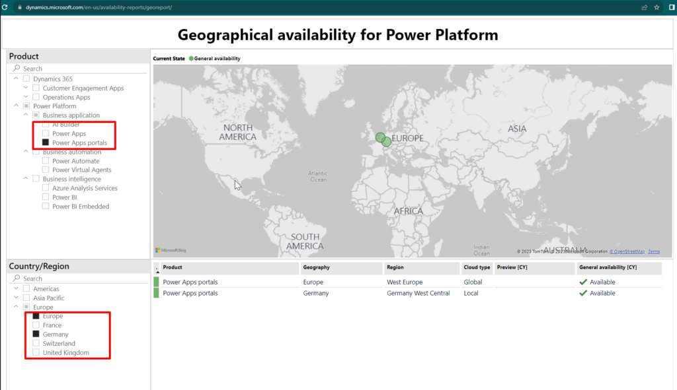Check the Dynamics 365 checkbox
Image resolution: width=677 pixels, height=390 pixels.
(26, 79)
